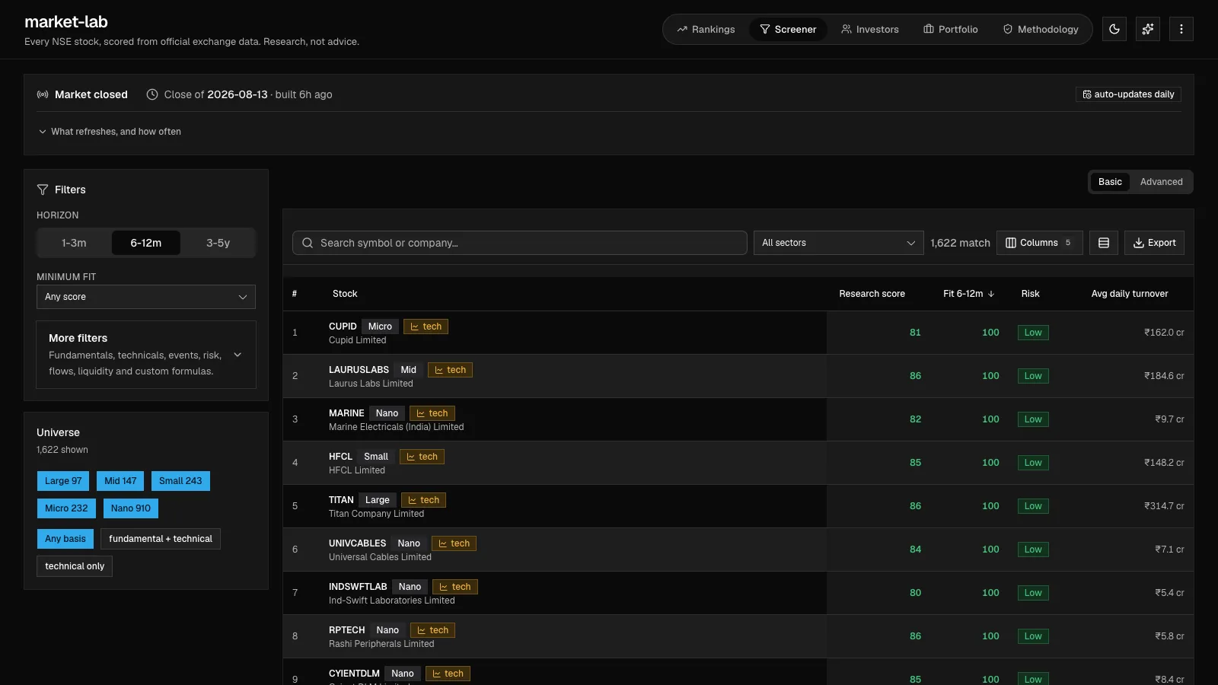
Task: Open the Investors tab
Action: point(870,29)
